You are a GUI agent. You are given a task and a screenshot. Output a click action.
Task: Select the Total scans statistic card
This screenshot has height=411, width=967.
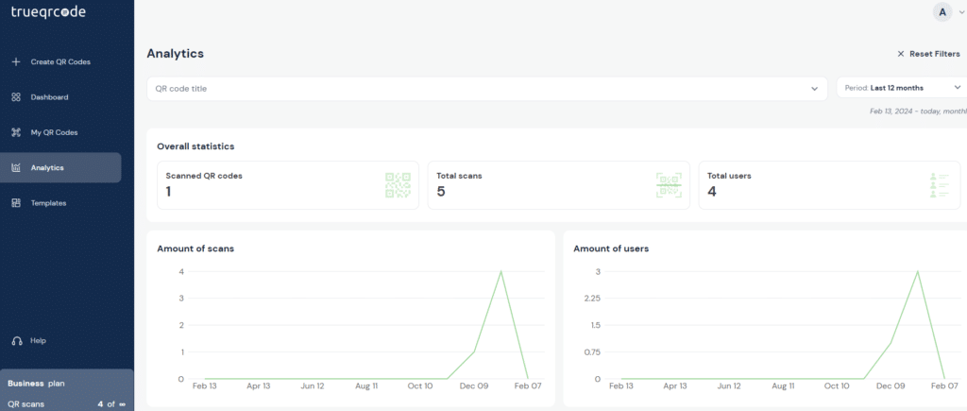(x=559, y=185)
